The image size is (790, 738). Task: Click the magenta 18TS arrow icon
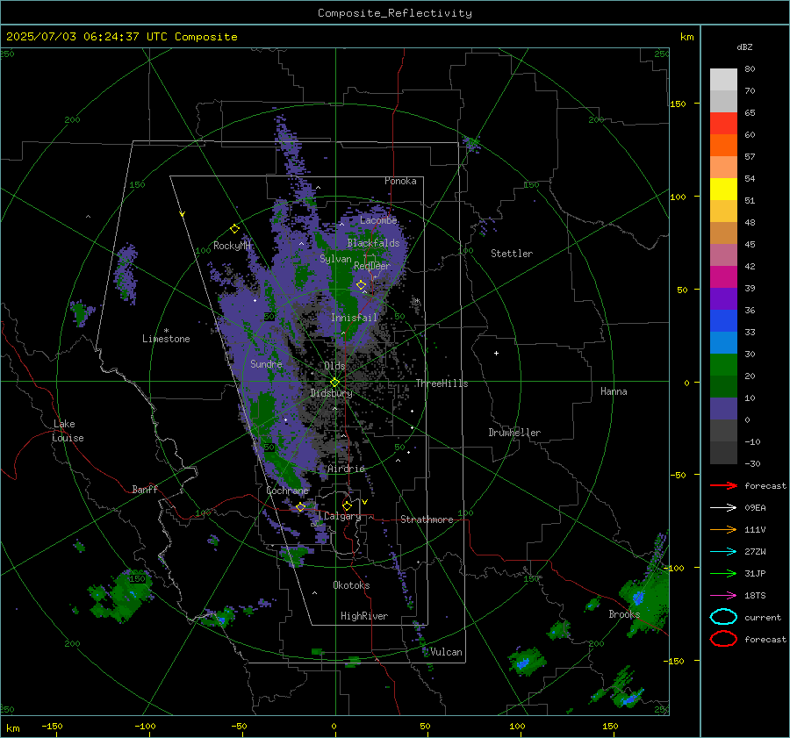723,596
